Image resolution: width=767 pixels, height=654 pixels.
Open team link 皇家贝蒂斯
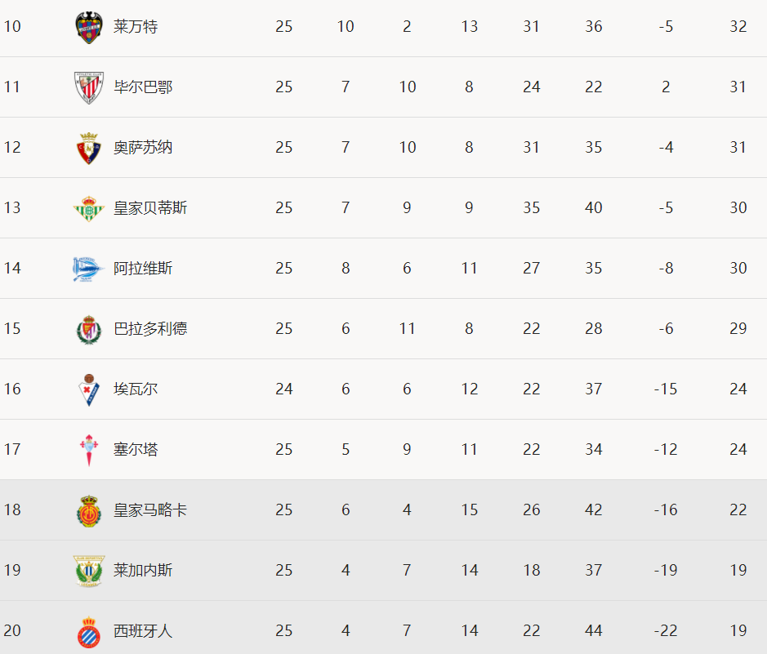[x=150, y=207]
